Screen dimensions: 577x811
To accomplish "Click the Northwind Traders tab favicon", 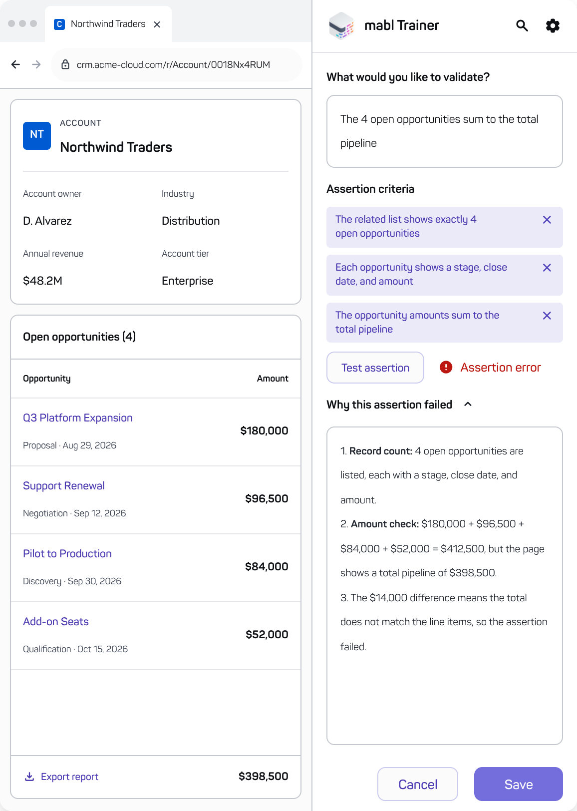I will 59,24.
